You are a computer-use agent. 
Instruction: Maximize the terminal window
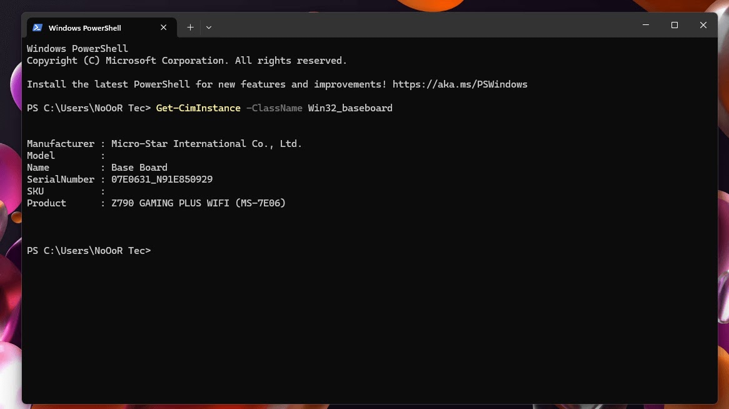point(675,25)
